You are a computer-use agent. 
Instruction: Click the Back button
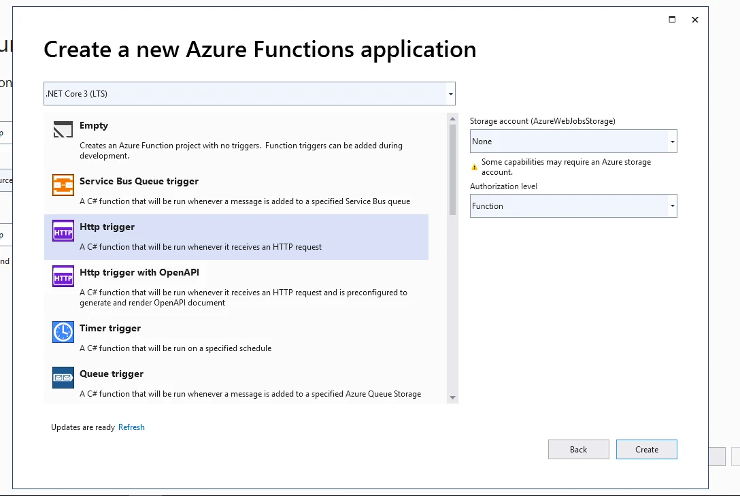[578, 449]
